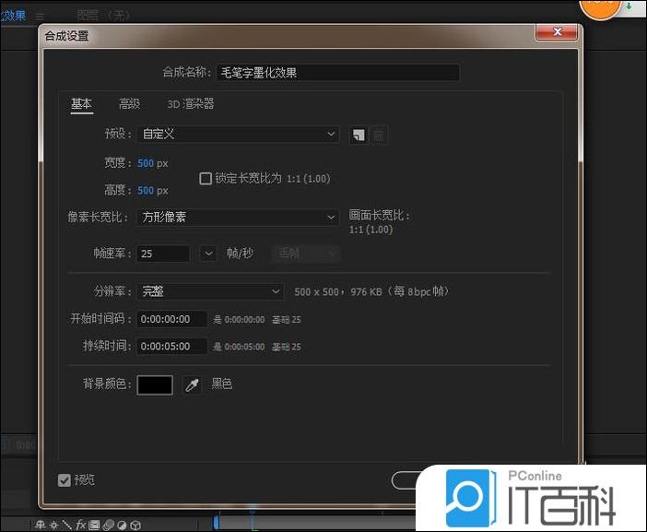Click the motion blur icon in the timeline
This screenshot has height=532, width=647.
pyautogui.click(x=108, y=525)
